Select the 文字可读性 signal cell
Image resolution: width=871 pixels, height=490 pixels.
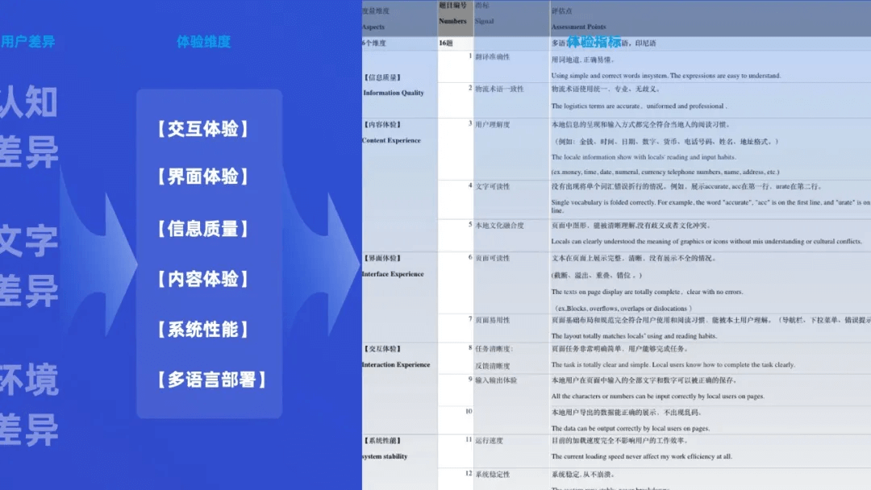[492, 186]
